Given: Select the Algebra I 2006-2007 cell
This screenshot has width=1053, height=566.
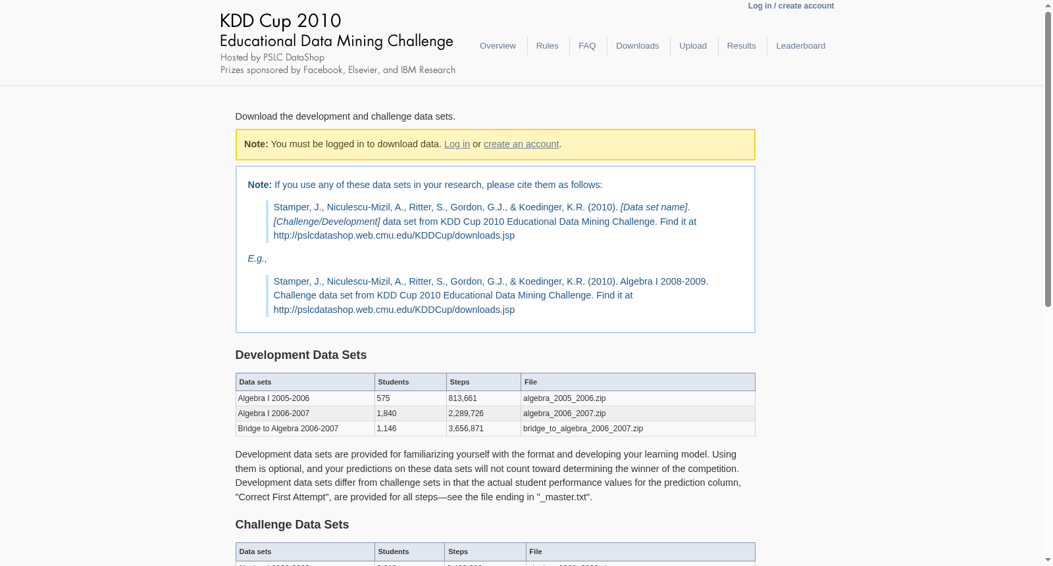Looking at the screenshot, I should click(305, 413).
